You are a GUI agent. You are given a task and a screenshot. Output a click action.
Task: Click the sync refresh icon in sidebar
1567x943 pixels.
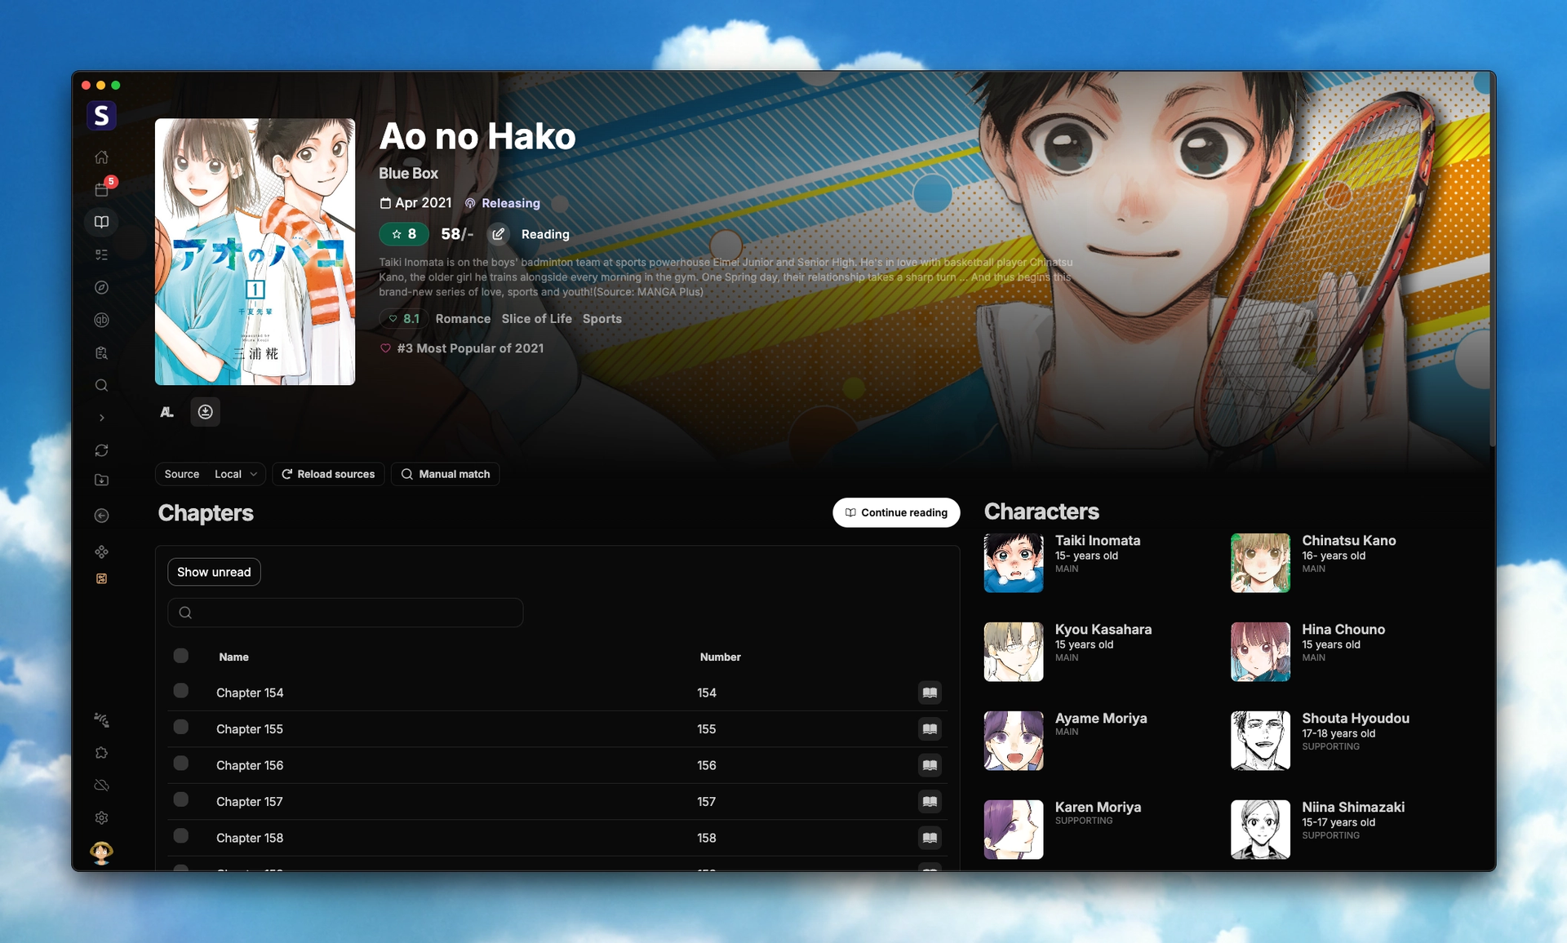pos(101,450)
